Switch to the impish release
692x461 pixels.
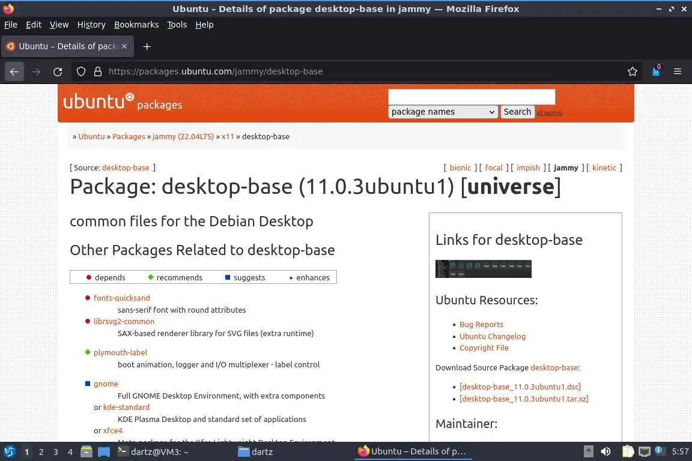click(528, 167)
